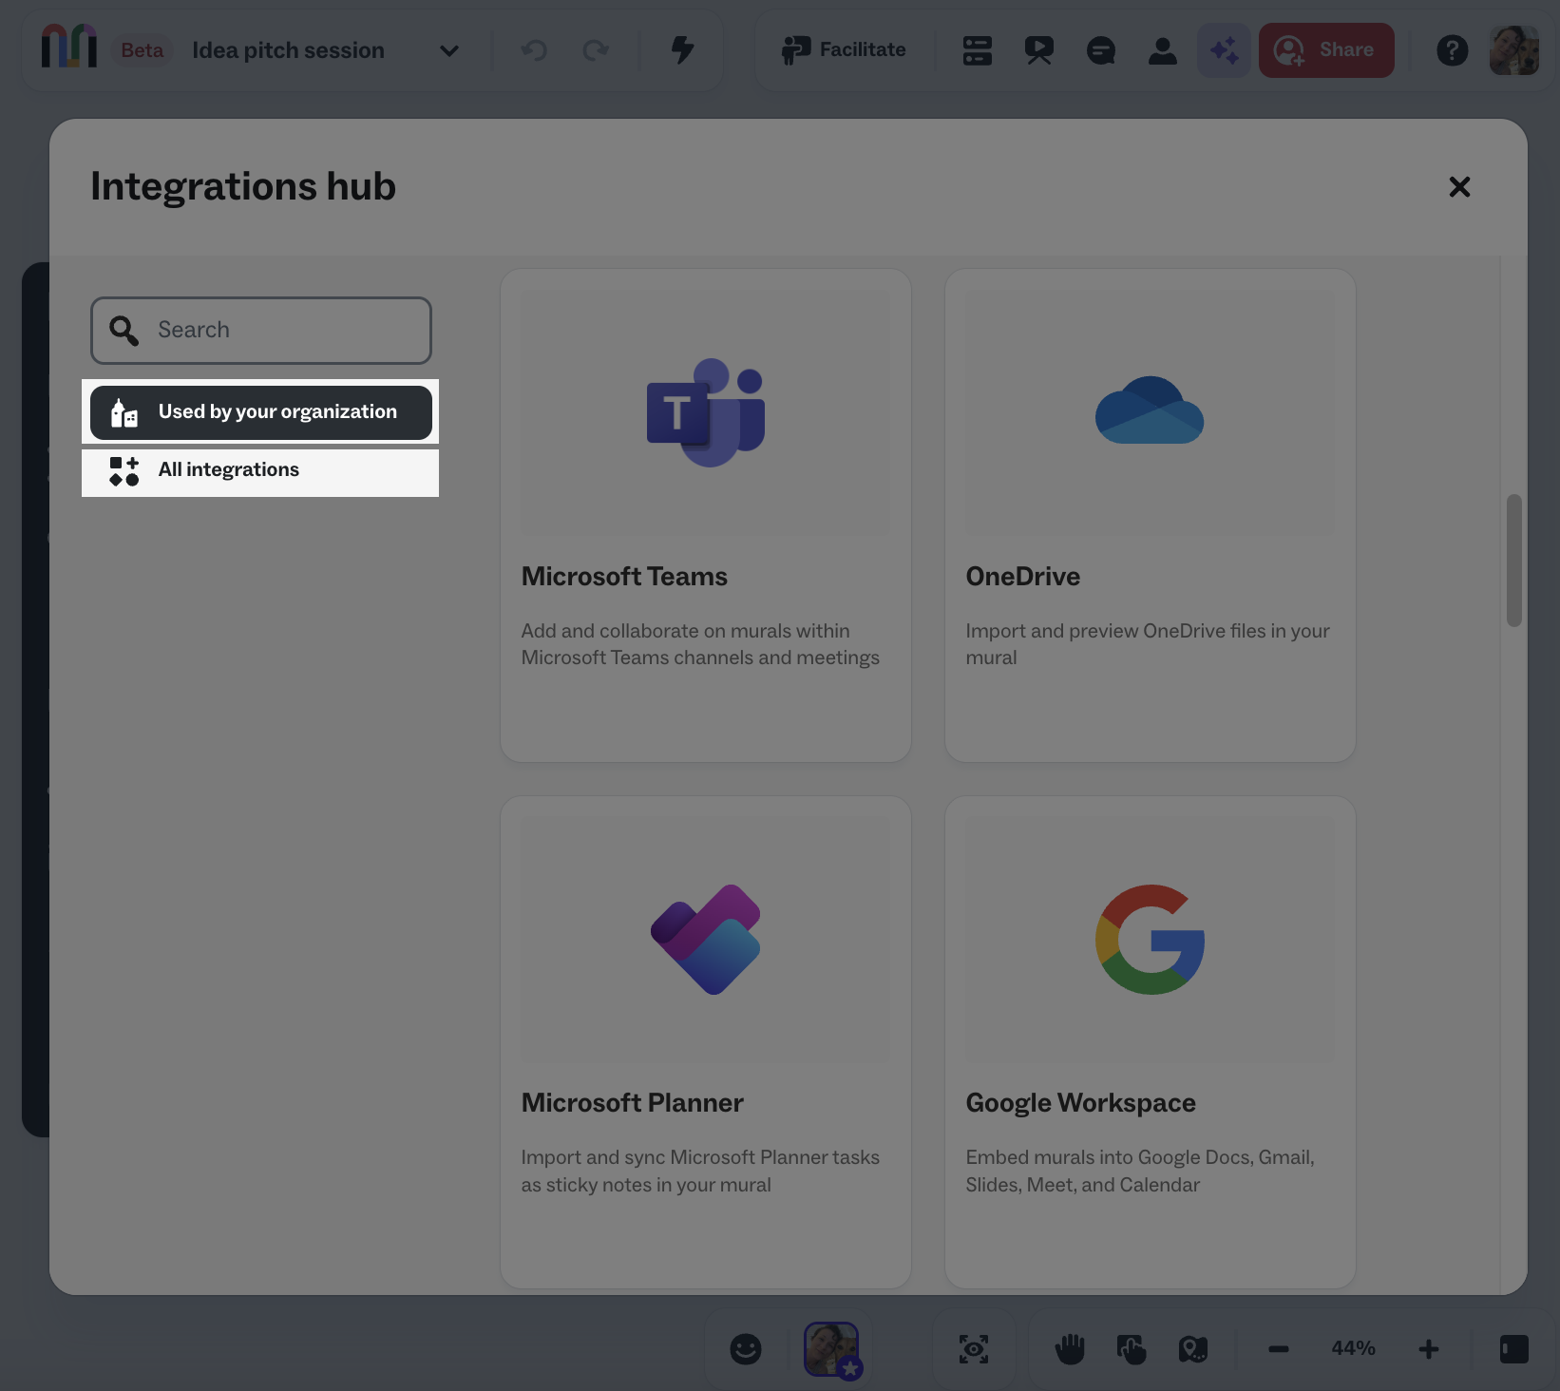Image resolution: width=1560 pixels, height=1391 pixels.
Task: Open the Microsoft Teams integration card
Action: point(706,515)
